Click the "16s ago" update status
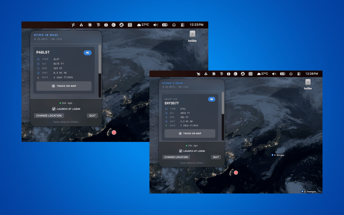344x215 pixels. tap(66, 103)
